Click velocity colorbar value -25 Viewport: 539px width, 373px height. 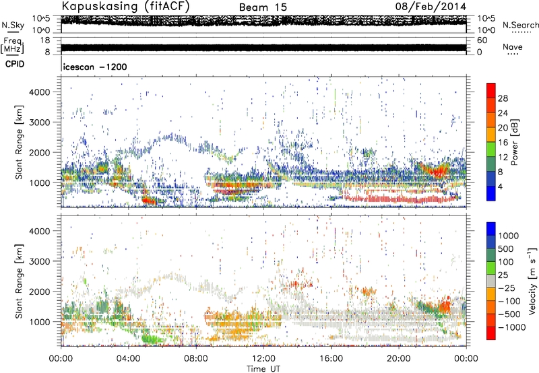point(506,287)
